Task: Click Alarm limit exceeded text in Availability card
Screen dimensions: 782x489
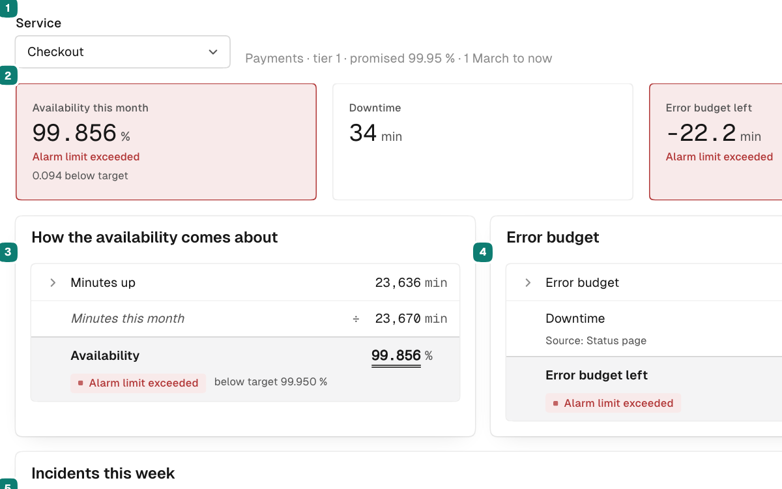Action: coord(86,157)
